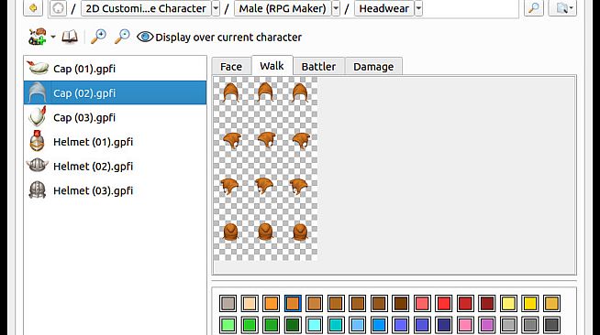The width and height of the screenshot is (600, 335).
Task: Open dropdown next to Headwear
Action: click(418, 8)
